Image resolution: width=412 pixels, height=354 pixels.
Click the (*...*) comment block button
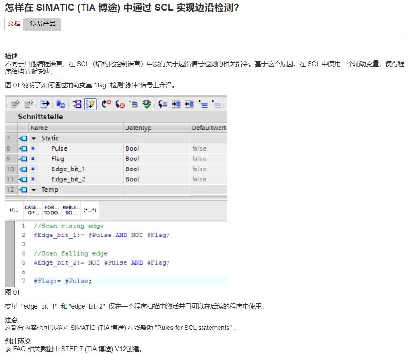pyautogui.click(x=90, y=210)
